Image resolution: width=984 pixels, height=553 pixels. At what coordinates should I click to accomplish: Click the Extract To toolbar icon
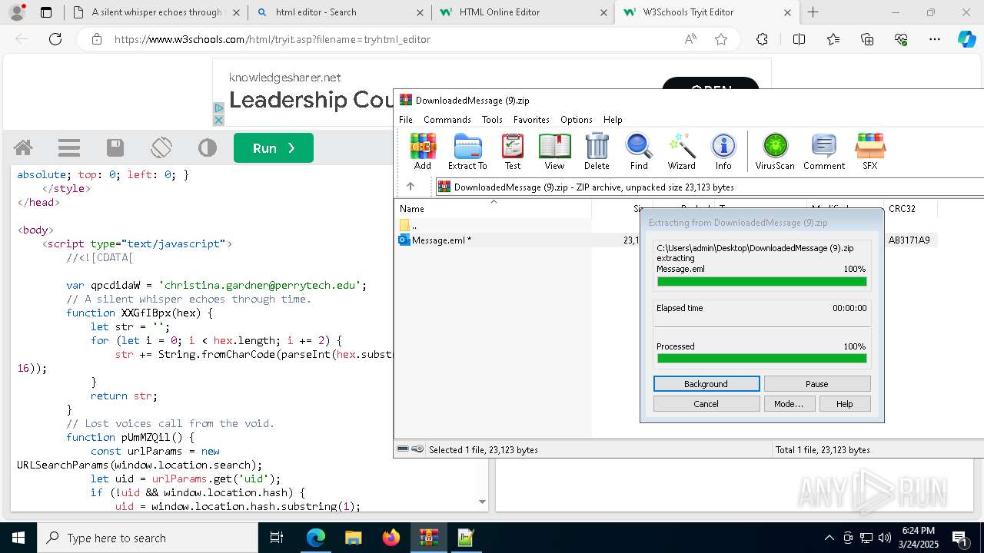467,151
